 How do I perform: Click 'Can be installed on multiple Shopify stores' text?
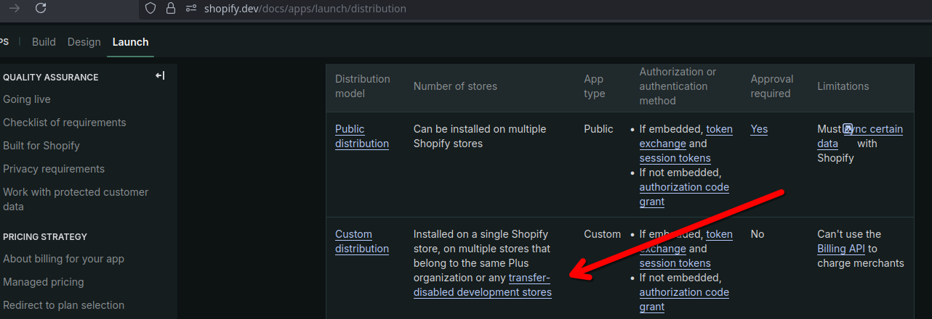[480, 136]
